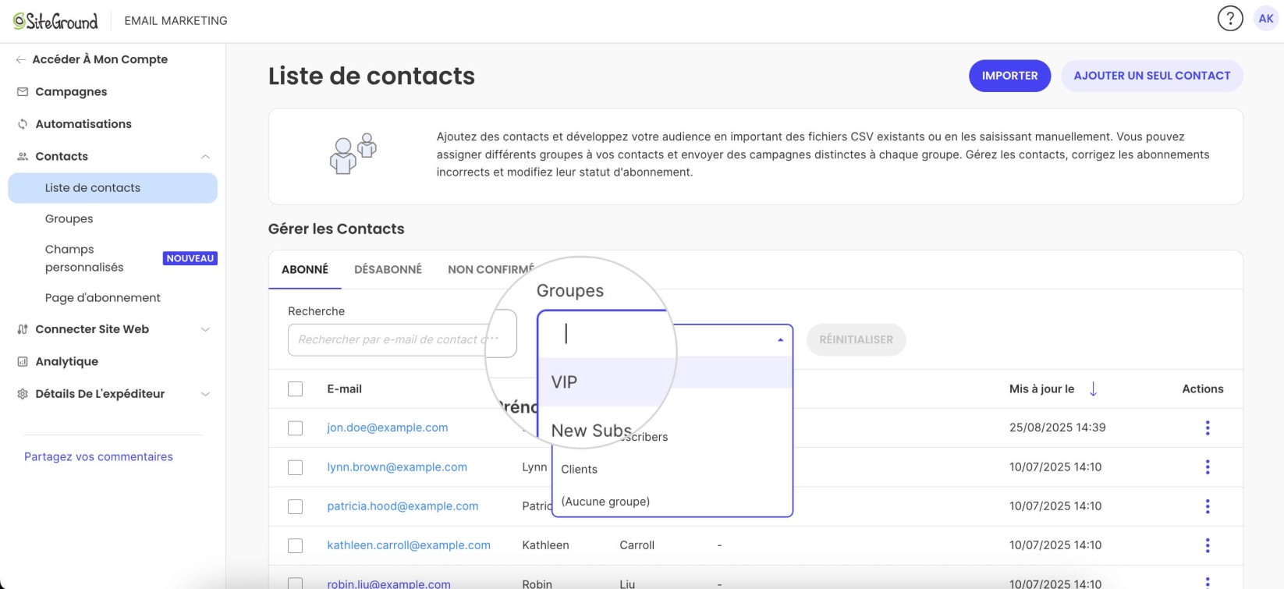Image resolution: width=1284 pixels, height=589 pixels.
Task: Open Champs personnalisés in the sidebar
Action: 84,258
